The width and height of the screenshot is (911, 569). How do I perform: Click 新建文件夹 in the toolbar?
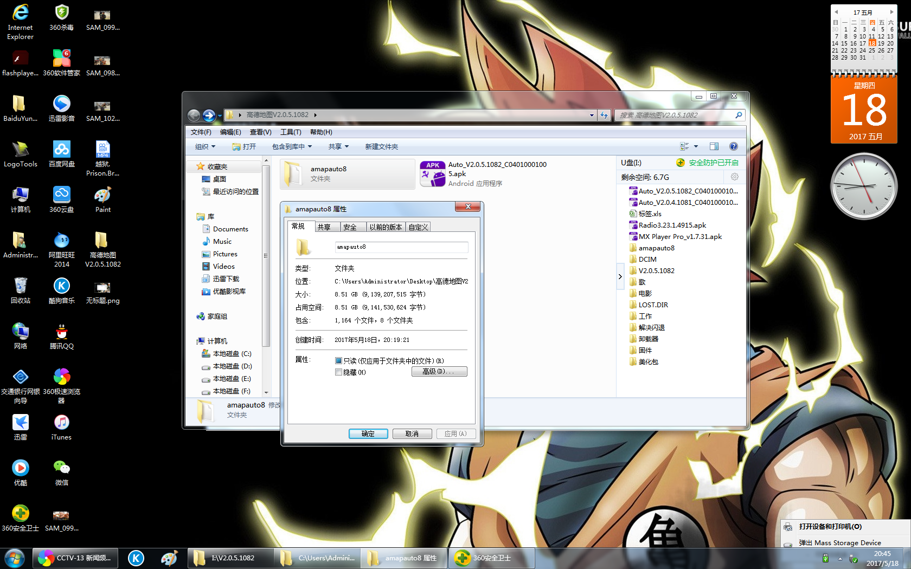382,147
